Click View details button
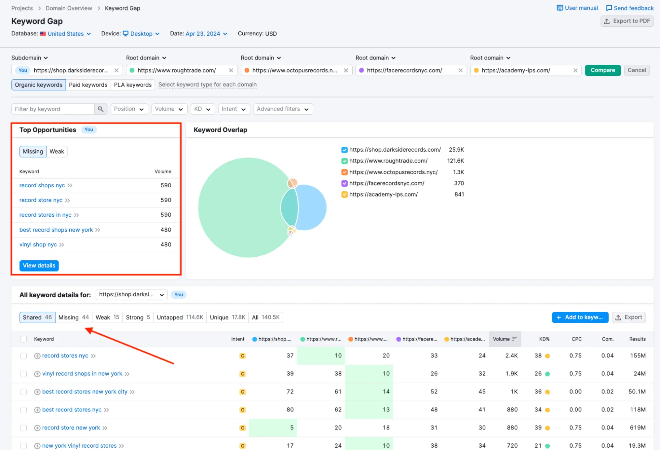Image resolution: width=660 pixels, height=450 pixels. (x=39, y=265)
